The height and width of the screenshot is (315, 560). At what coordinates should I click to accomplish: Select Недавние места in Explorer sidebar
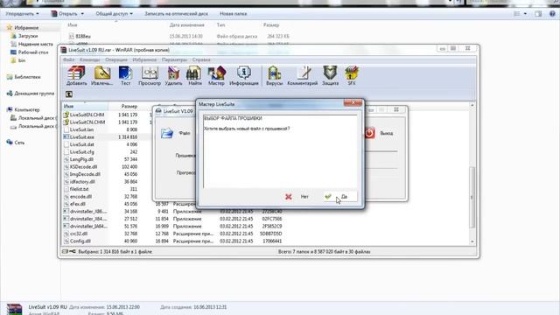pyautogui.click(x=35, y=45)
